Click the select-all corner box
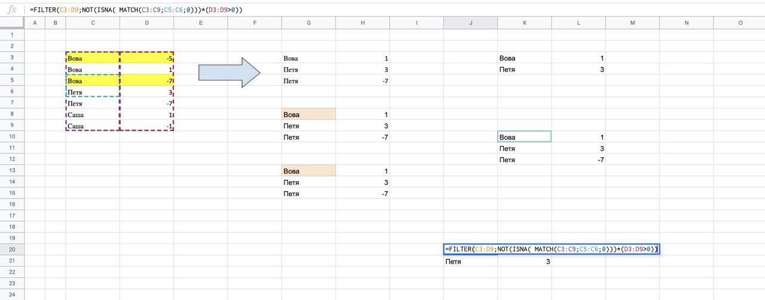The width and height of the screenshot is (765, 300). pyautogui.click(x=11, y=23)
